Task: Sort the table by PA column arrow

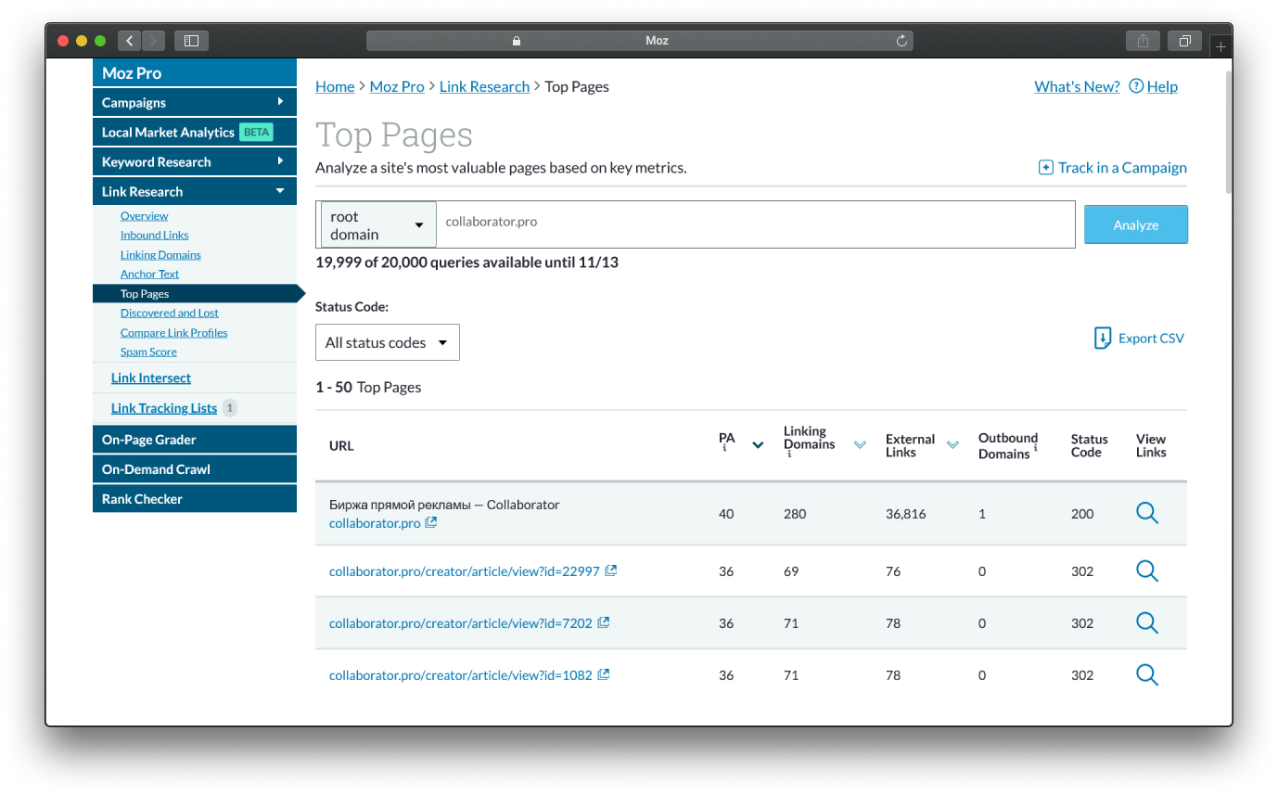Action: (x=758, y=445)
